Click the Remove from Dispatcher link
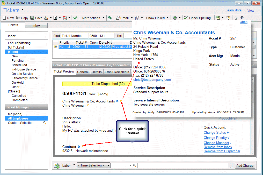 222,151
